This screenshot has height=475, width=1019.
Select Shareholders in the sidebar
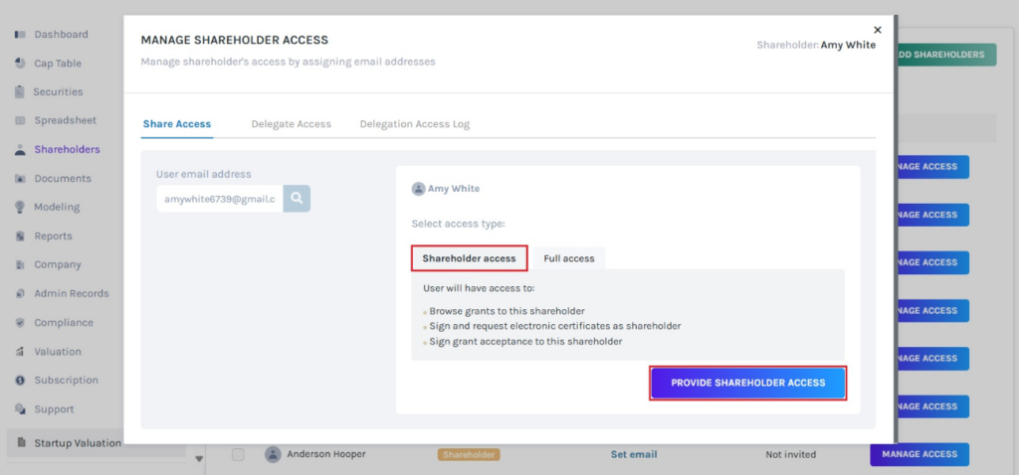tap(67, 149)
